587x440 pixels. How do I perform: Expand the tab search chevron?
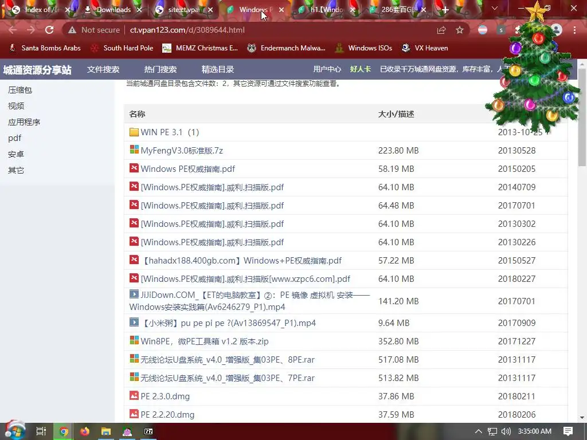(495, 8)
